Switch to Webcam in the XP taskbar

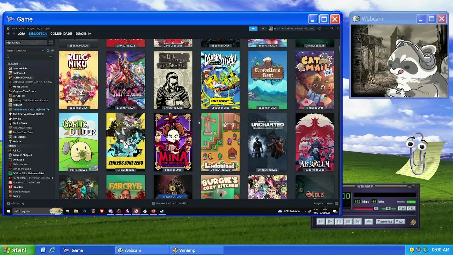143,250
